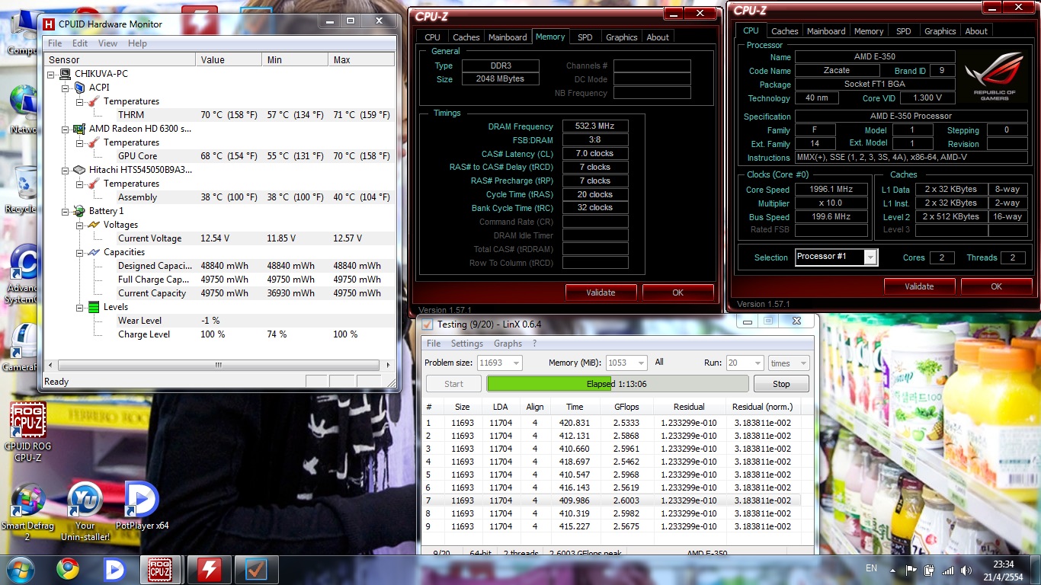
Task: Click the Sensor column header in HWMonitor
Action: click(120, 59)
